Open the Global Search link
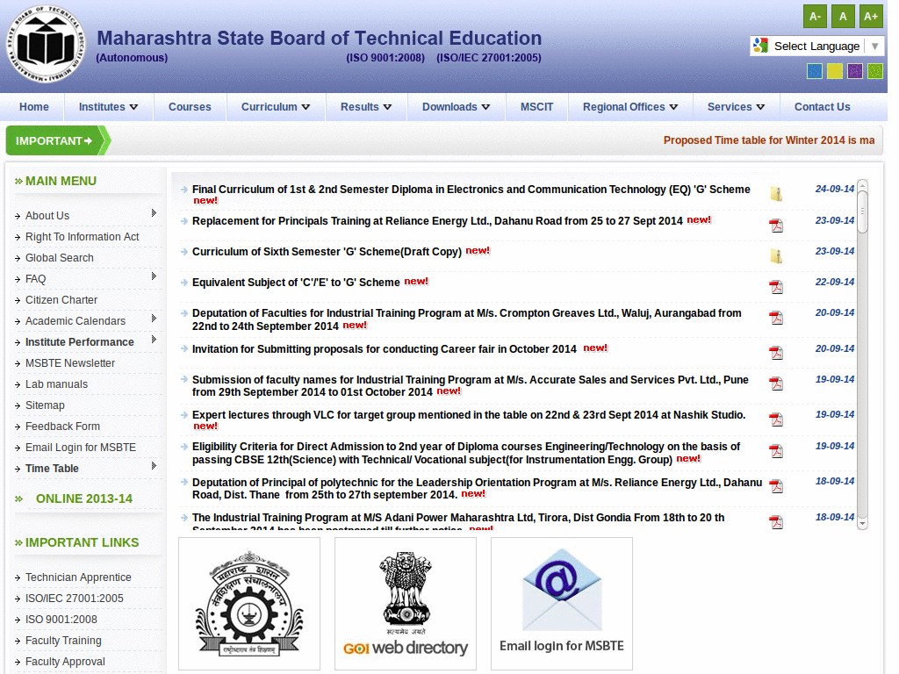Screen dimensions: 899x674 click(60, 258)
